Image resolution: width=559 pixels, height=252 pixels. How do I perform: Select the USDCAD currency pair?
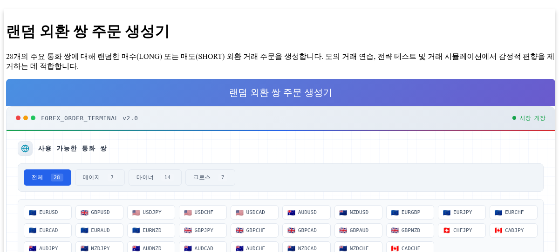coord(254,213)
